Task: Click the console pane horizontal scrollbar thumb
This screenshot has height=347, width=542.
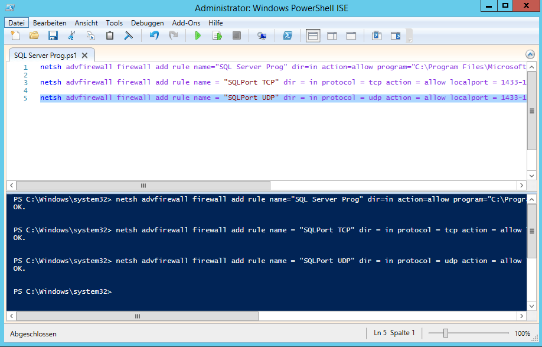Action: (138, 316)
